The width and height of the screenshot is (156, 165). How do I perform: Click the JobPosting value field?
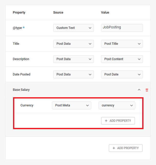pos(122,28)
